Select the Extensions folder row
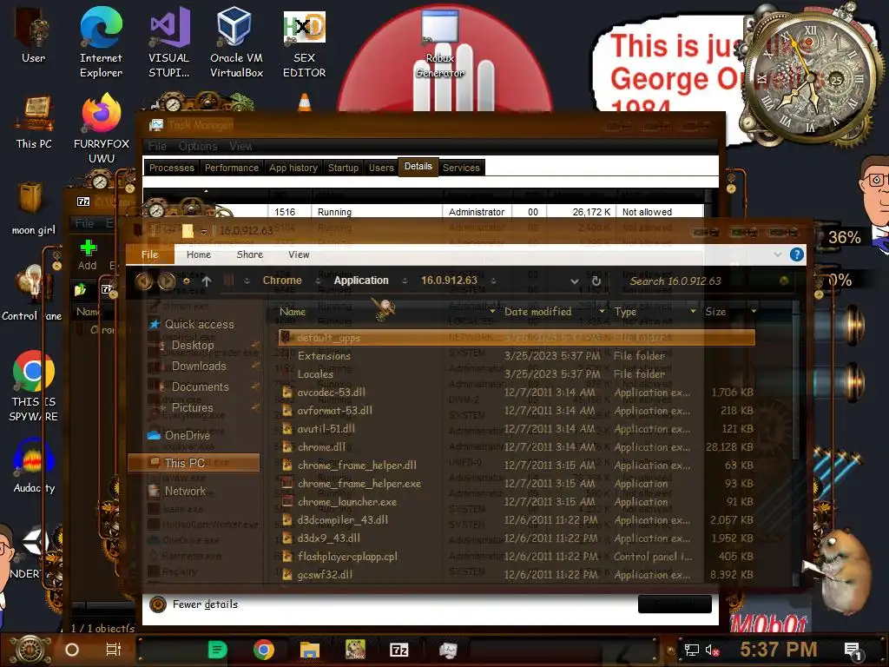Viewport: 889px width, 667px height. point(517,356)
